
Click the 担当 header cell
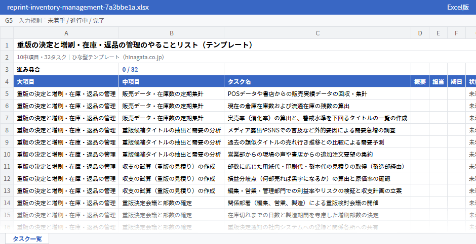[x=438, y=81]
